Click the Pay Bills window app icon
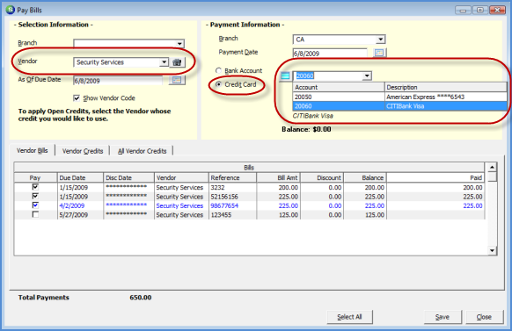 (x=11, y=10)
